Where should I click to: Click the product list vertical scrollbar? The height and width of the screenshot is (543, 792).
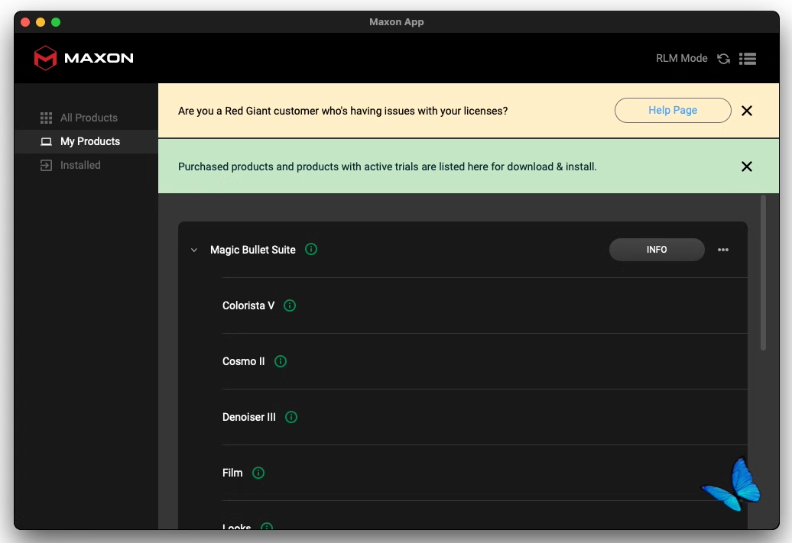point(763,273)
